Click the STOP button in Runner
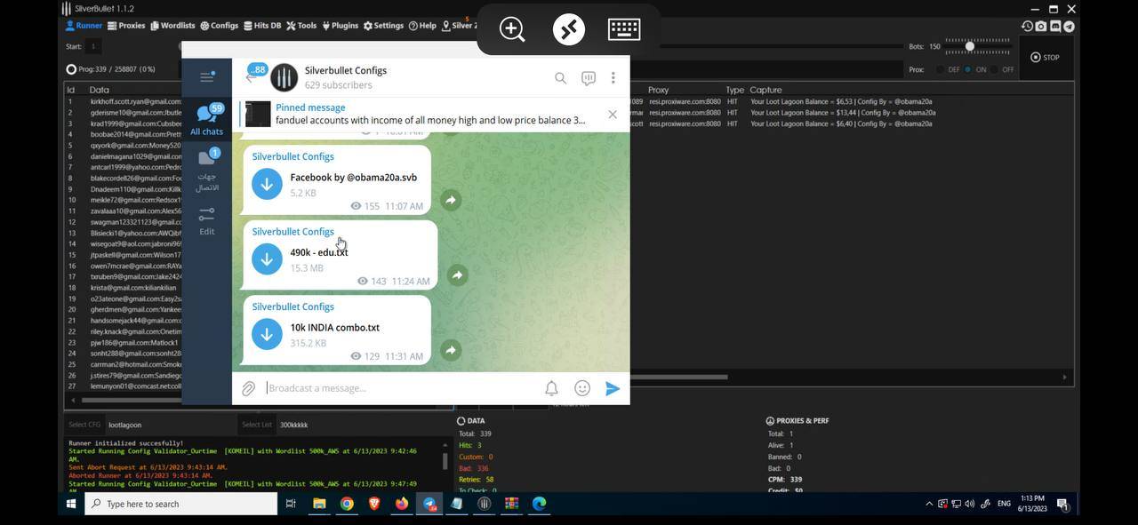 coord(1045,57)
